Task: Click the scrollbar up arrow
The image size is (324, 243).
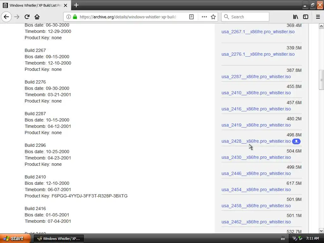Action: [x=321, y=26]
